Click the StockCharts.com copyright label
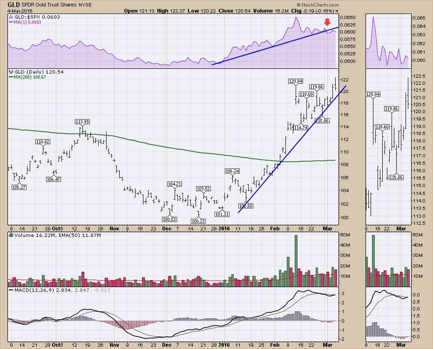The image size is (433, 349). (x=318, y=5)
